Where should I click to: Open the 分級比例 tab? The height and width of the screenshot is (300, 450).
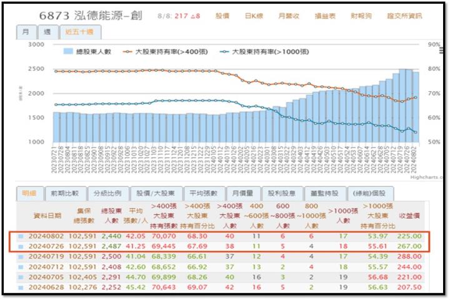point(107,194)
